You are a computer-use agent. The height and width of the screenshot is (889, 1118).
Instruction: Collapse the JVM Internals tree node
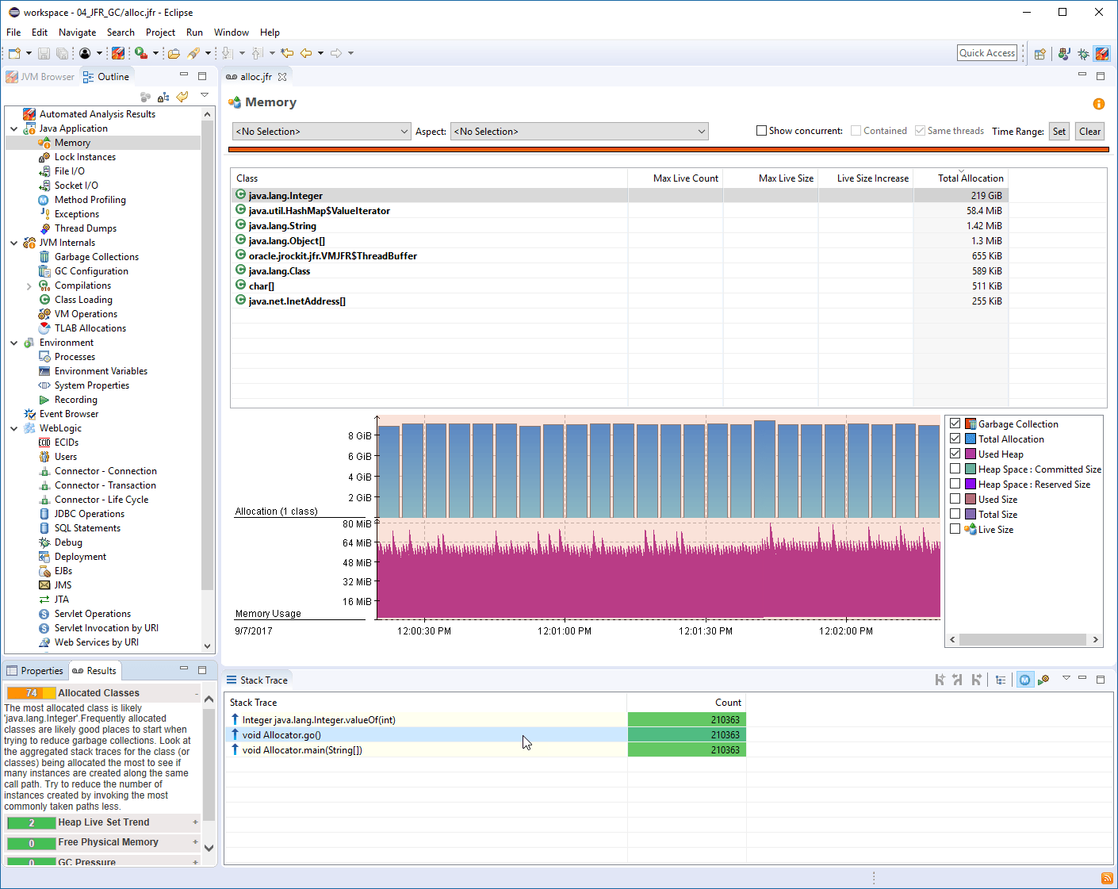(x=14, y=243)
